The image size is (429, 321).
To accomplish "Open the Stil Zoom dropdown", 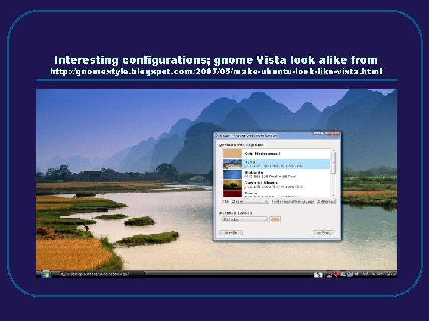I will tap(250, 202).
